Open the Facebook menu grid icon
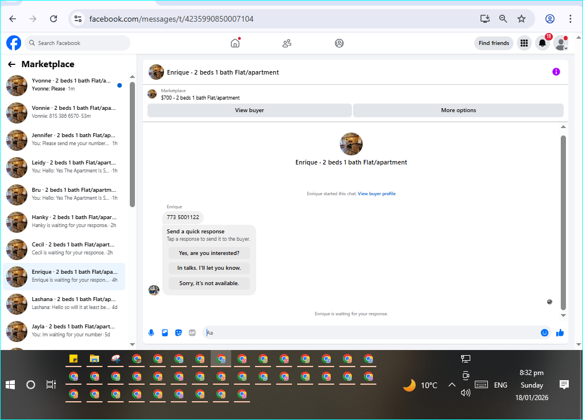This screenshot has width=583, height=420. 524,43
